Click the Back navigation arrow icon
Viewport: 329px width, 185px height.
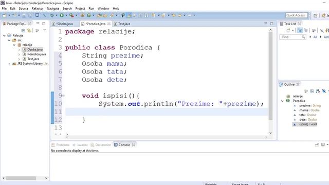coord(180,15)
